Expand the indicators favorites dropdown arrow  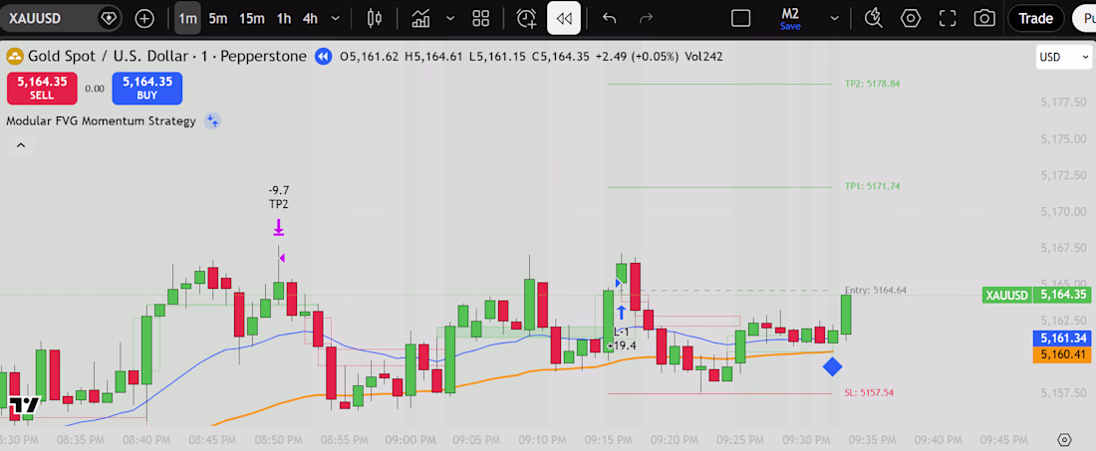point(450,19)
